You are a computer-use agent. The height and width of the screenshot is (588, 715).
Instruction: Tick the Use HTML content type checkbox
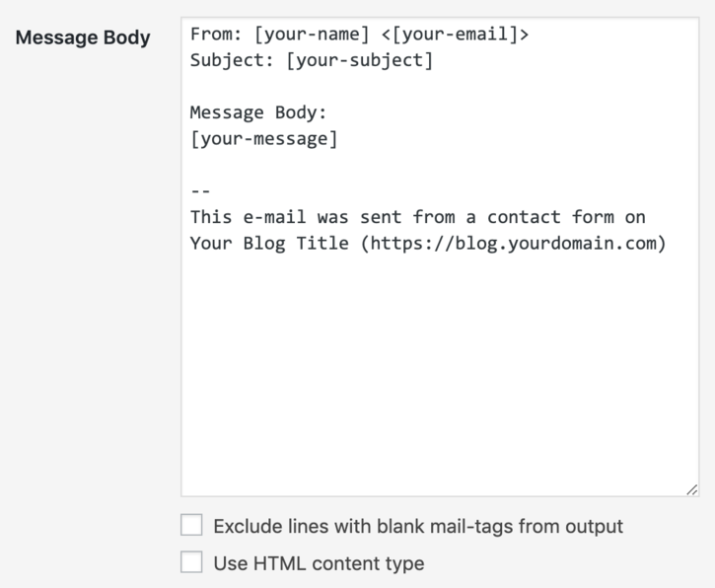point(191,563)
